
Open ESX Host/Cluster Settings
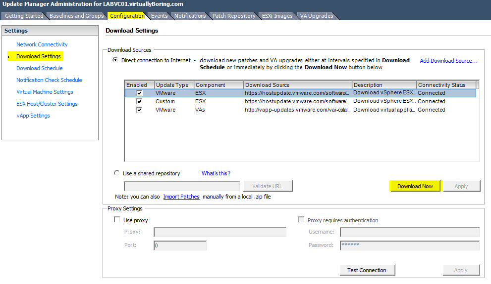(47, 104)
